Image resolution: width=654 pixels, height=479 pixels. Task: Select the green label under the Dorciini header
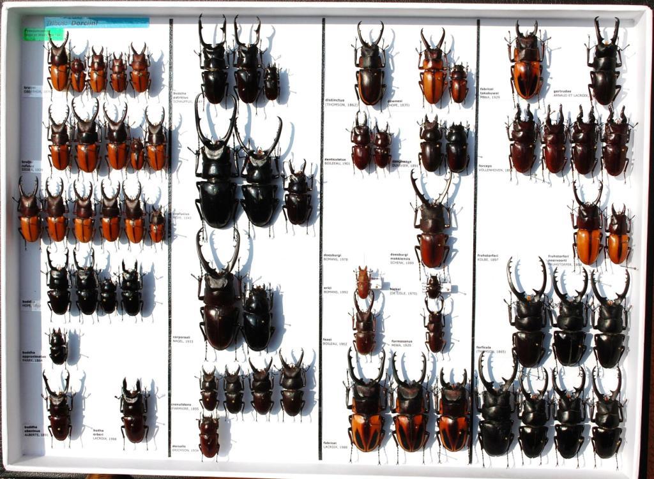pyautogui.click(x=43, y=34)
